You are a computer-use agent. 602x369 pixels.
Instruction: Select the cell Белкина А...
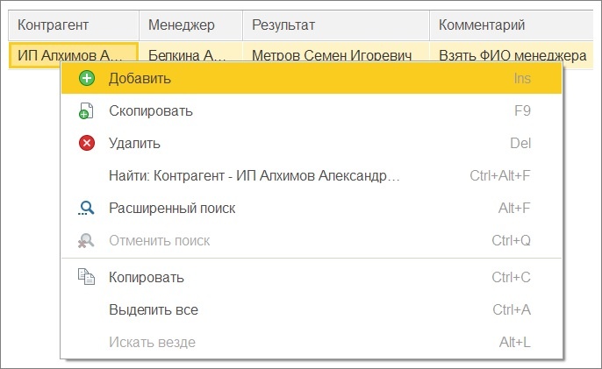click(x=190, y=52)
